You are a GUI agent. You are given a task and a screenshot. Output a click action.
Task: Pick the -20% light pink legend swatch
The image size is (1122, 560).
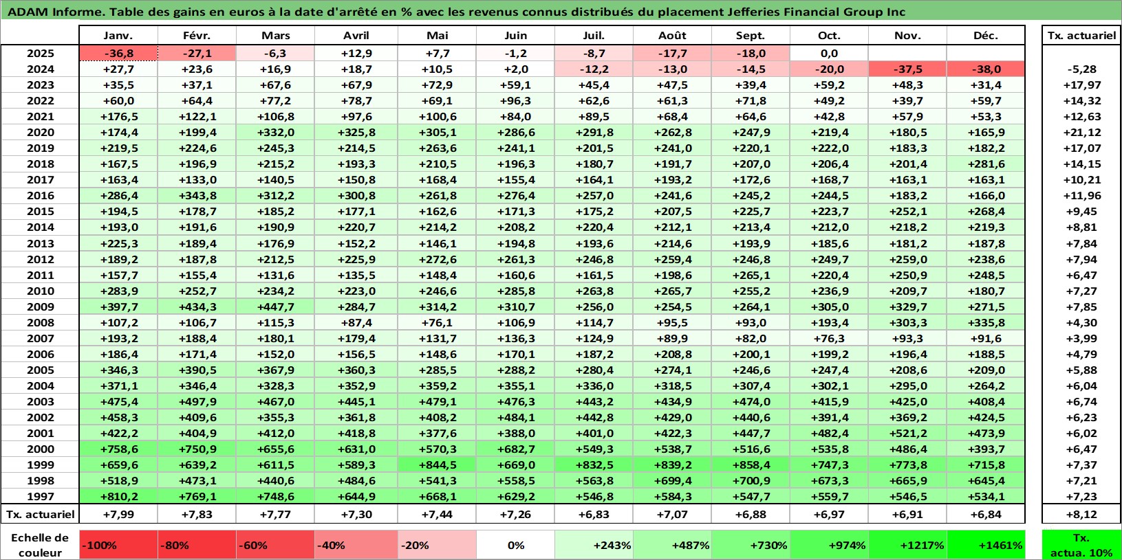point(437,545)
